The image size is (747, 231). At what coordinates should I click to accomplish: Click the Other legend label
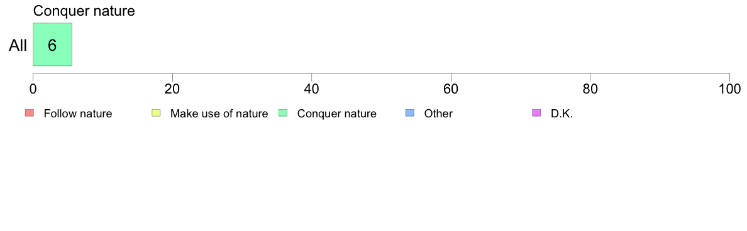[438, 114]
